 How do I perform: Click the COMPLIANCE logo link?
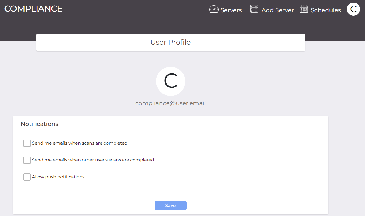[x=33, y=9]
